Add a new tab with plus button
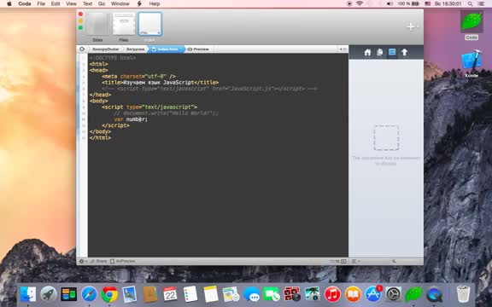This screenshot has width=492, height=307. tap(412, 26)
